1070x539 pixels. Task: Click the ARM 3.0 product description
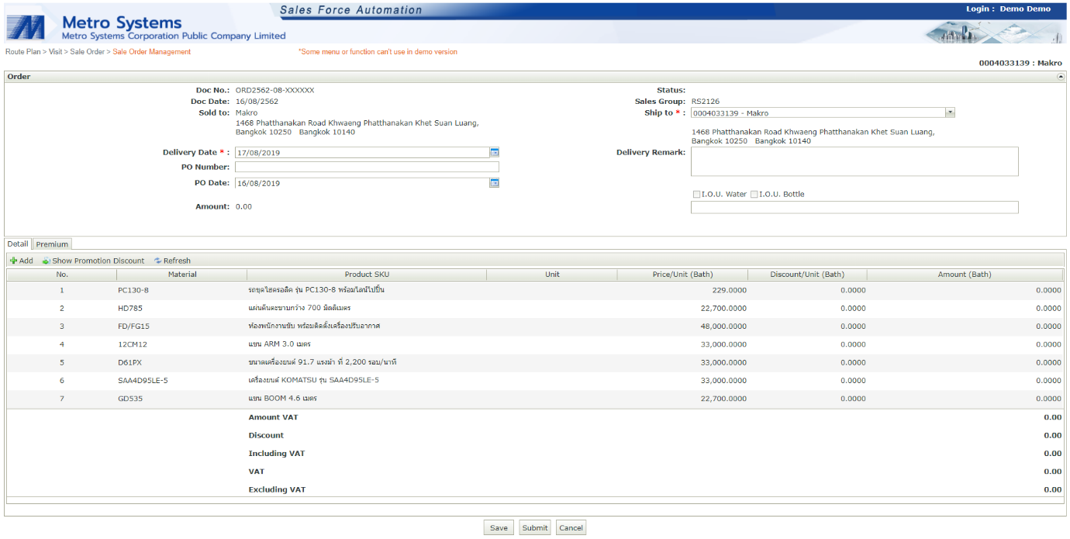coord(279,344)
